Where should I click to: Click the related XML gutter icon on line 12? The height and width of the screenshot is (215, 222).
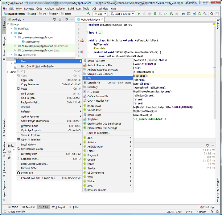coord(82,41)
